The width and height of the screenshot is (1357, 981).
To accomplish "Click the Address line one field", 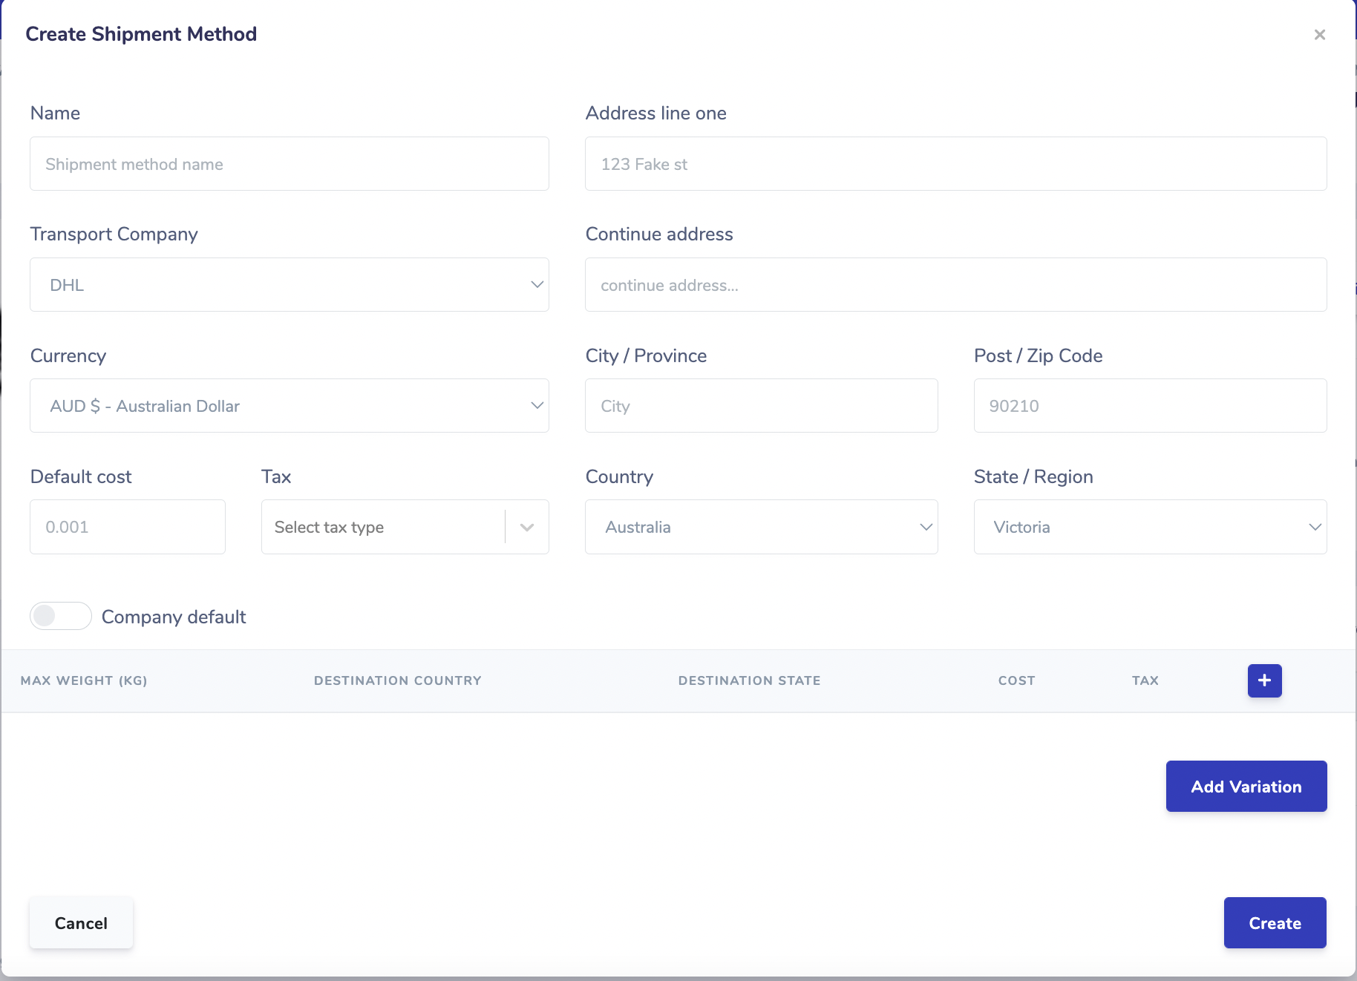I will [955, 164].
